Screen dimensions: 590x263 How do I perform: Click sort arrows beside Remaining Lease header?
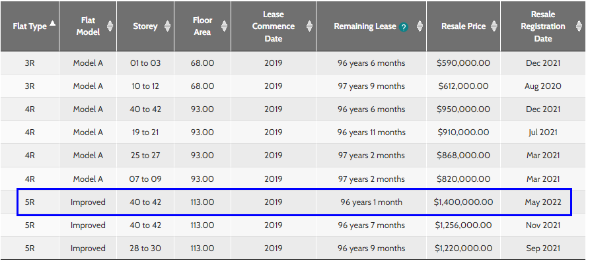[420, 26]
